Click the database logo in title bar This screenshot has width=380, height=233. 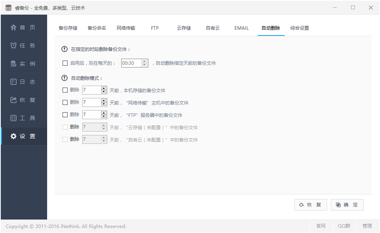click(8, 7)
